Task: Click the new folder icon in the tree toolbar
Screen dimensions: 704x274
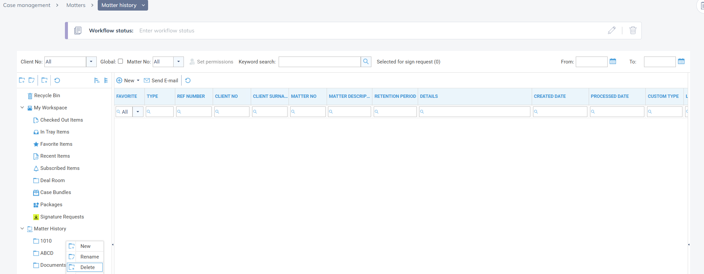Action: (22, 80)
